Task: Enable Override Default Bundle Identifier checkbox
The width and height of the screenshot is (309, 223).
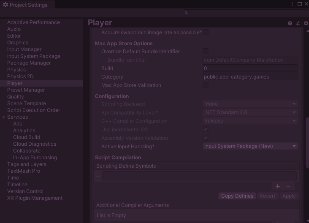Action: tap(206, 52)
